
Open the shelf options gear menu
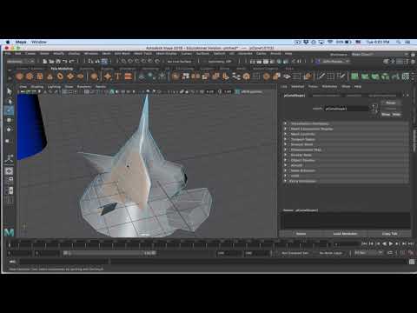tap(10, 77)
